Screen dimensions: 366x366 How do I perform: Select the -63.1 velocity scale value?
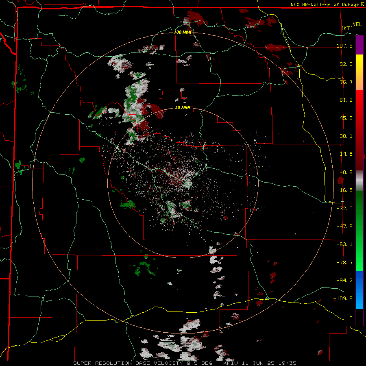344,244
